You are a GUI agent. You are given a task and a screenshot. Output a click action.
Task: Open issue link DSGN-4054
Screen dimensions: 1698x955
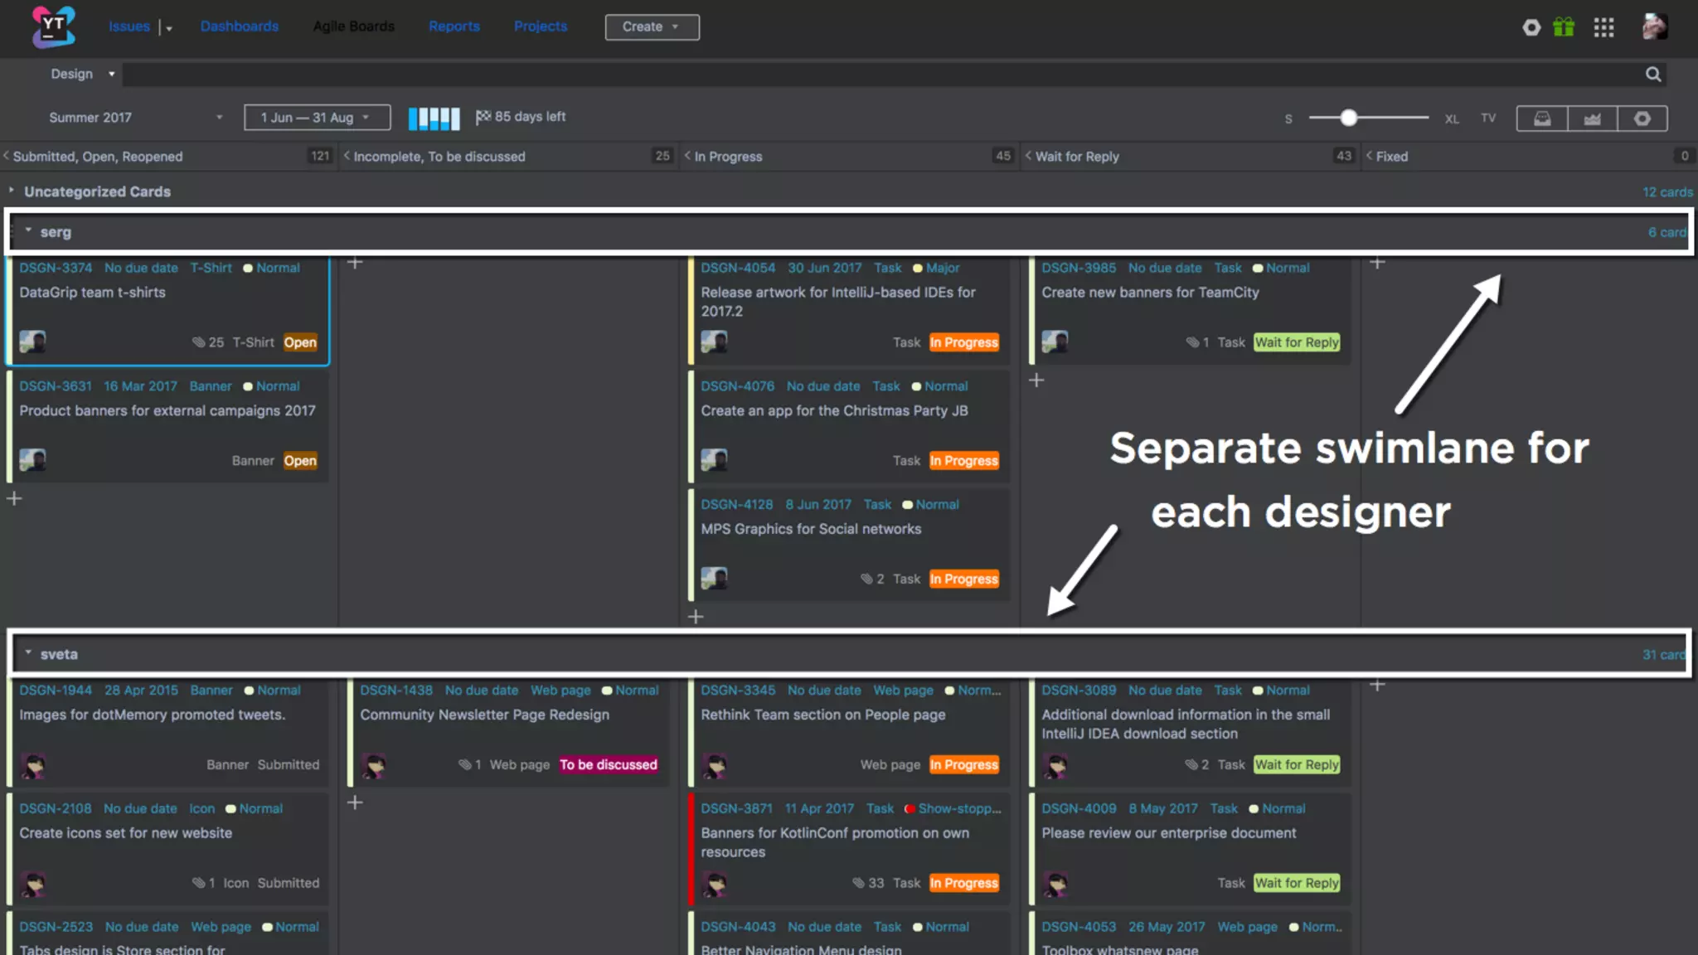point(738,268)
